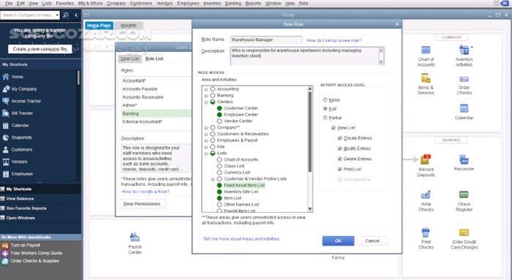Toggle Modify Entries checkbox
The height and width of the screenshot is (280, 512).
[340, 148]
